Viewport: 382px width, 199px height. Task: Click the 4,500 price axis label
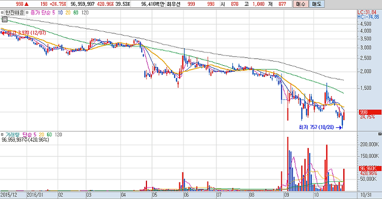coord(366,24)
